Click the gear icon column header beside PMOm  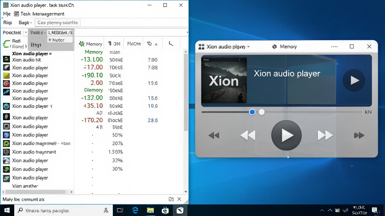pyautogui.click(x=149, y=43)
